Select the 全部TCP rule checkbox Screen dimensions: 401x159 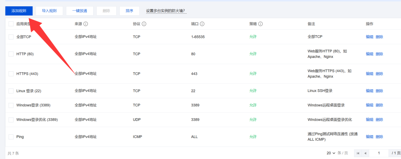coord(11,37)
